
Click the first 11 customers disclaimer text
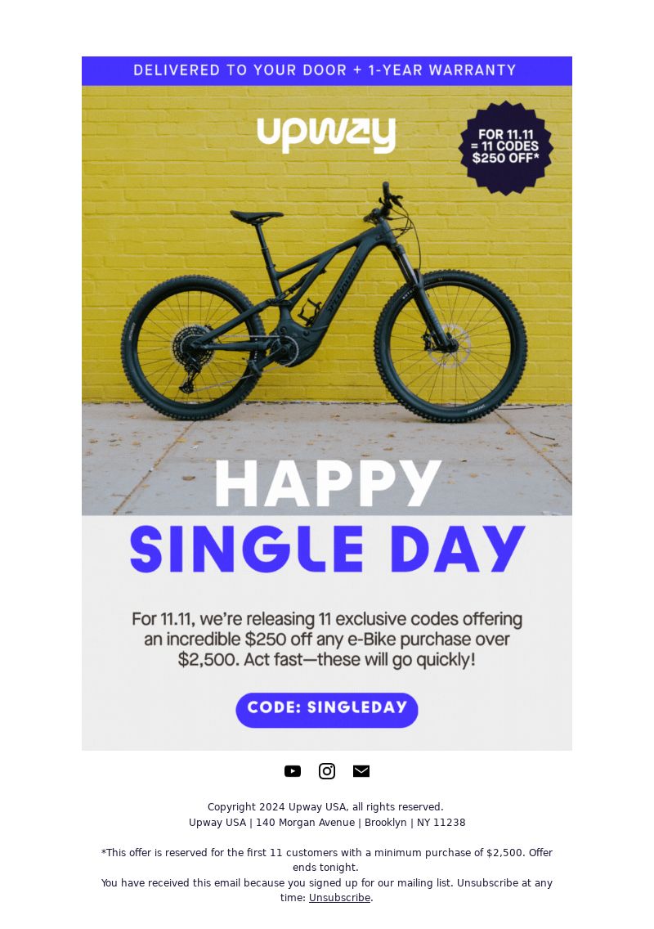(x=327, y=859)
